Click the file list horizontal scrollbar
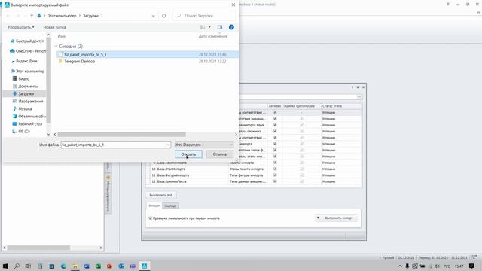This screenshot has height=271, width=482. point(122,134)
